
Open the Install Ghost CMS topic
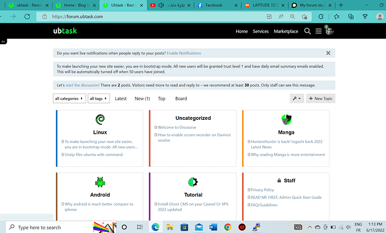tap(193, 207)
